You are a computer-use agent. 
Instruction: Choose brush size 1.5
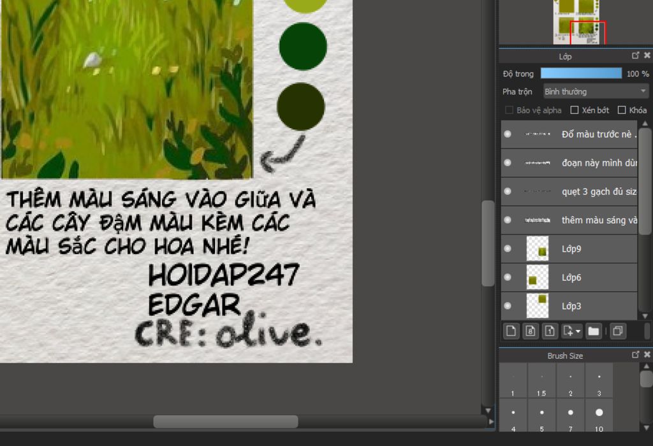point(541,380)
